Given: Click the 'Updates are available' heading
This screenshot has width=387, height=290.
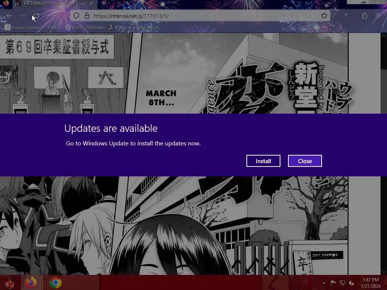Looking at the screenshot, I should pyautogui.click(x=111, y=128).
